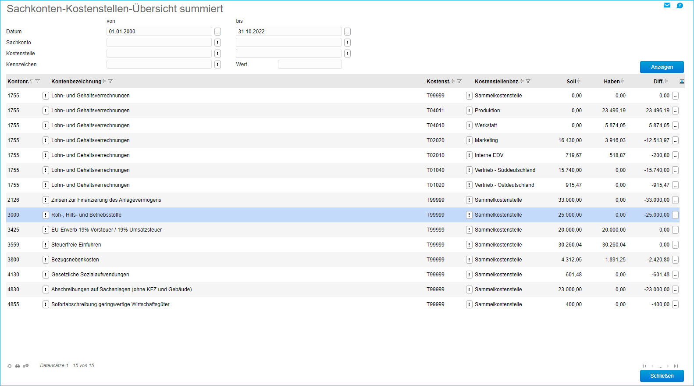Open date picker for the 'von' Datum
The width and height of the screenshot is (694, 386).
[x=217, y=32]
